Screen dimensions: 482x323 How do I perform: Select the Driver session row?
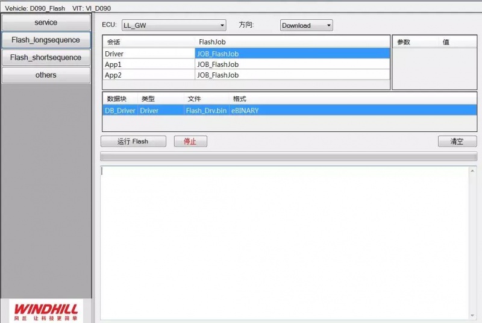click(x=148, y=54)
